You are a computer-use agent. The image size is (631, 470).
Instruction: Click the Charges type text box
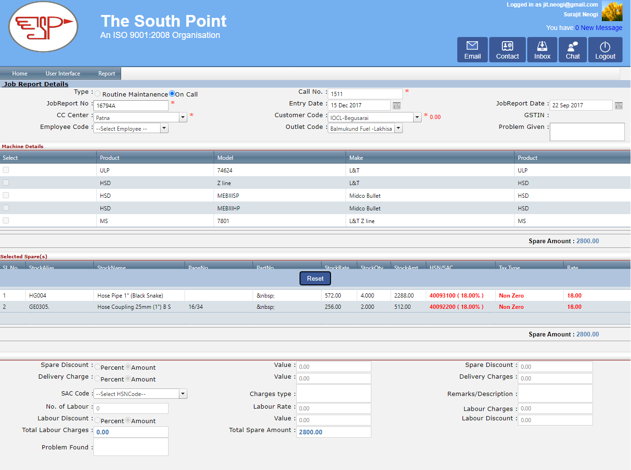tap(334, 393)
